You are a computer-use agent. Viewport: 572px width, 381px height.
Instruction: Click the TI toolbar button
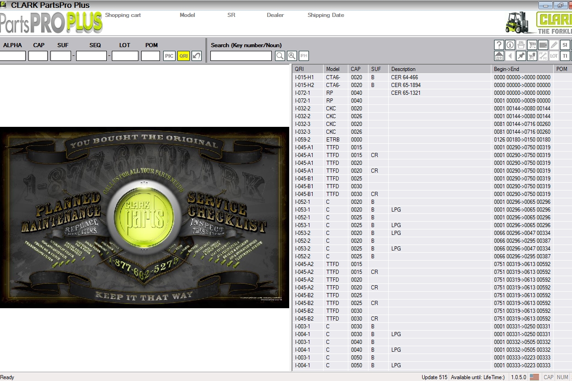(x=565, y=56)
